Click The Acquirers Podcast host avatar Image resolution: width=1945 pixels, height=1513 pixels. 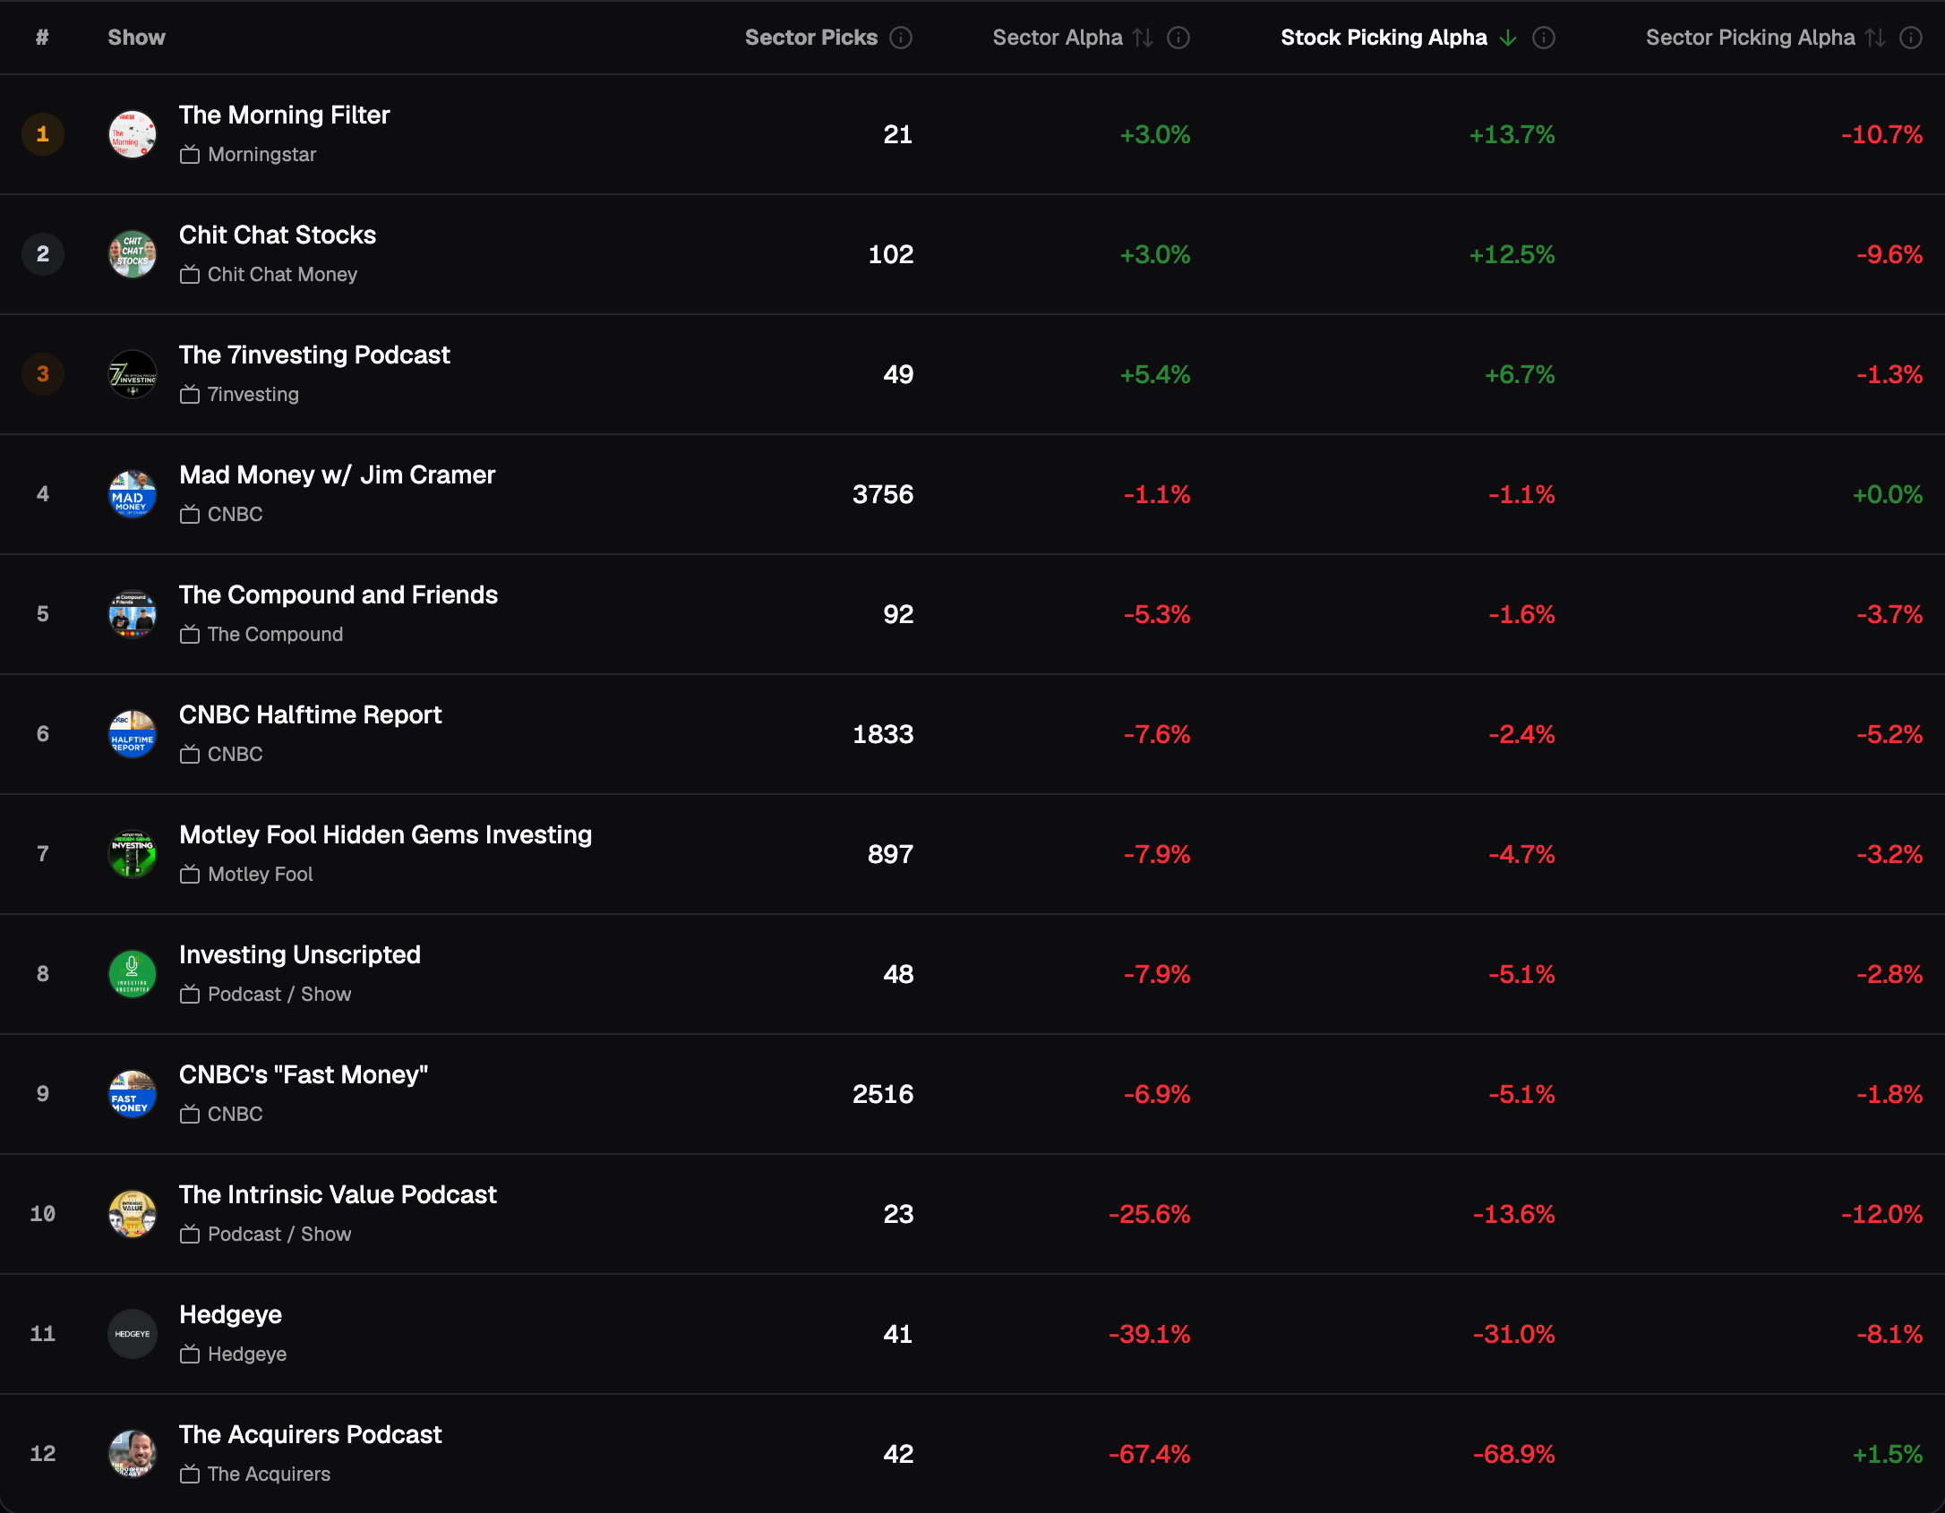click(x=133, y=1454)
